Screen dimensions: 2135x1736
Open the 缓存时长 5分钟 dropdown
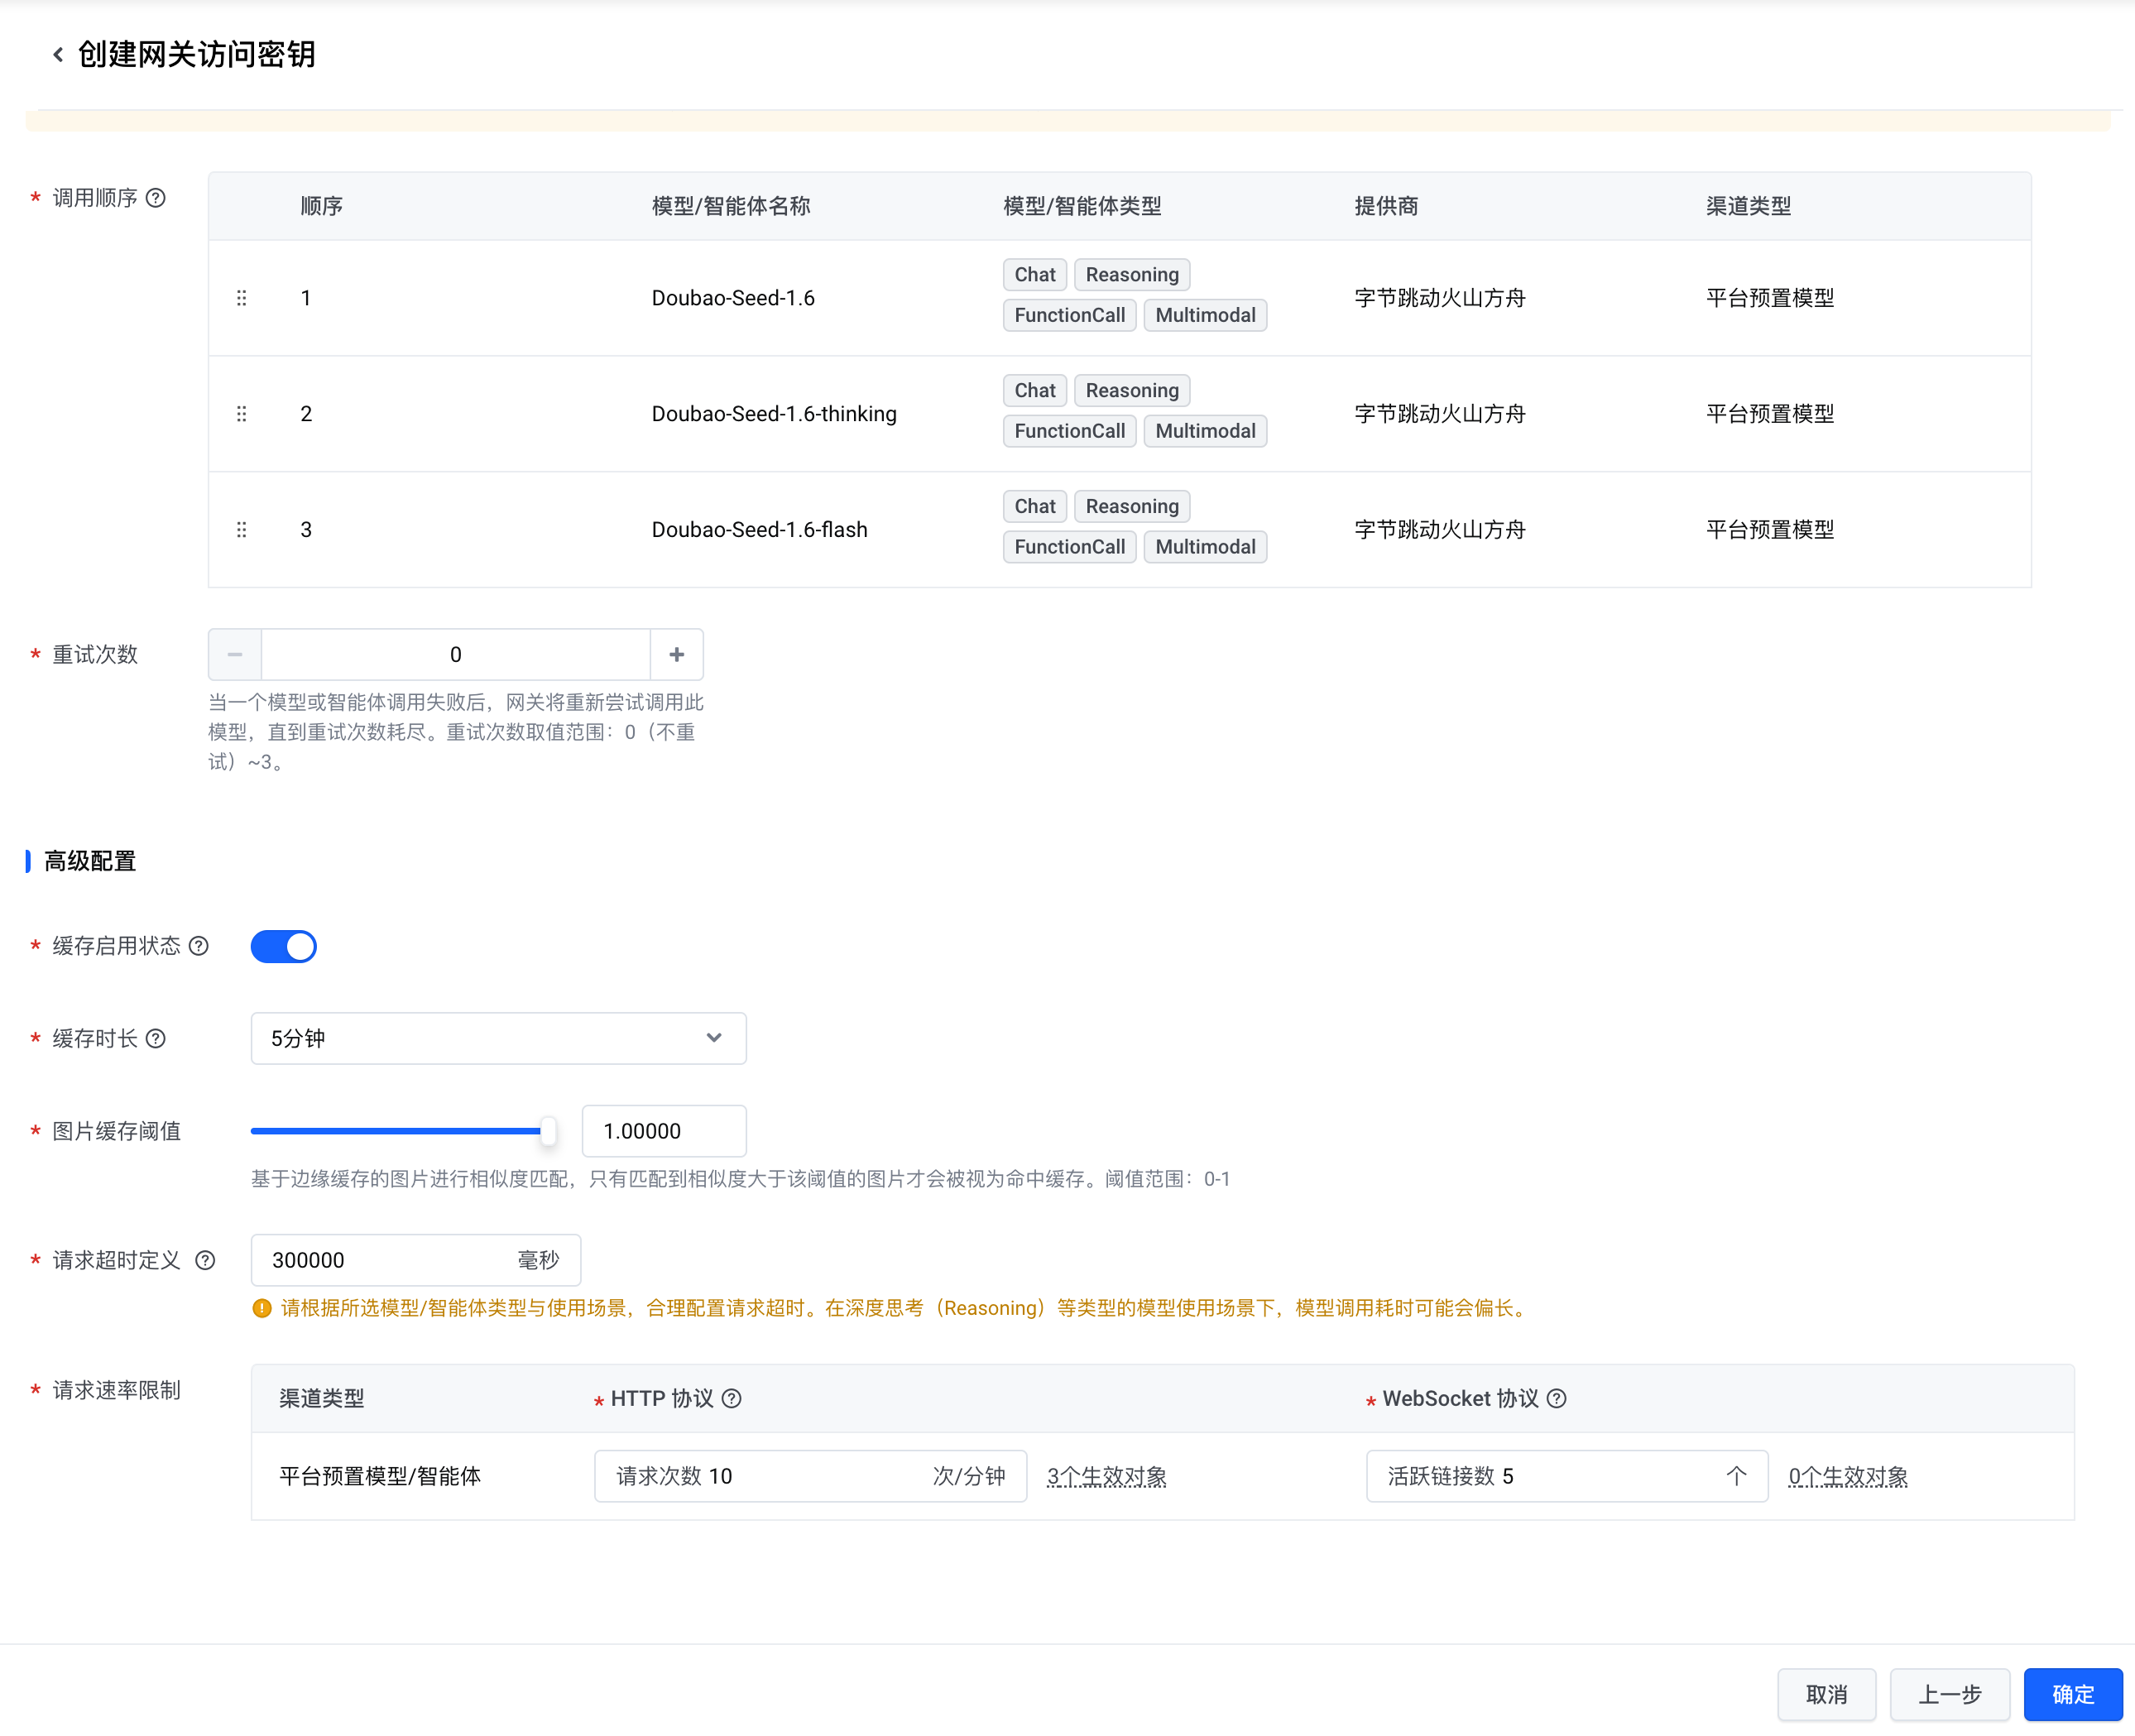click(498, 1039)
